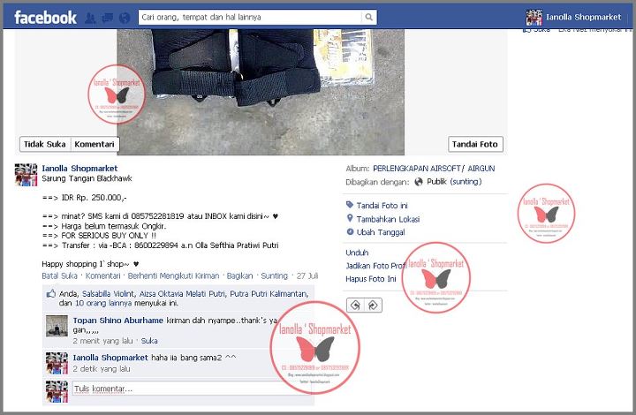Click the Tidak Suka button on photo
The image size is (636, 415).
45,144
